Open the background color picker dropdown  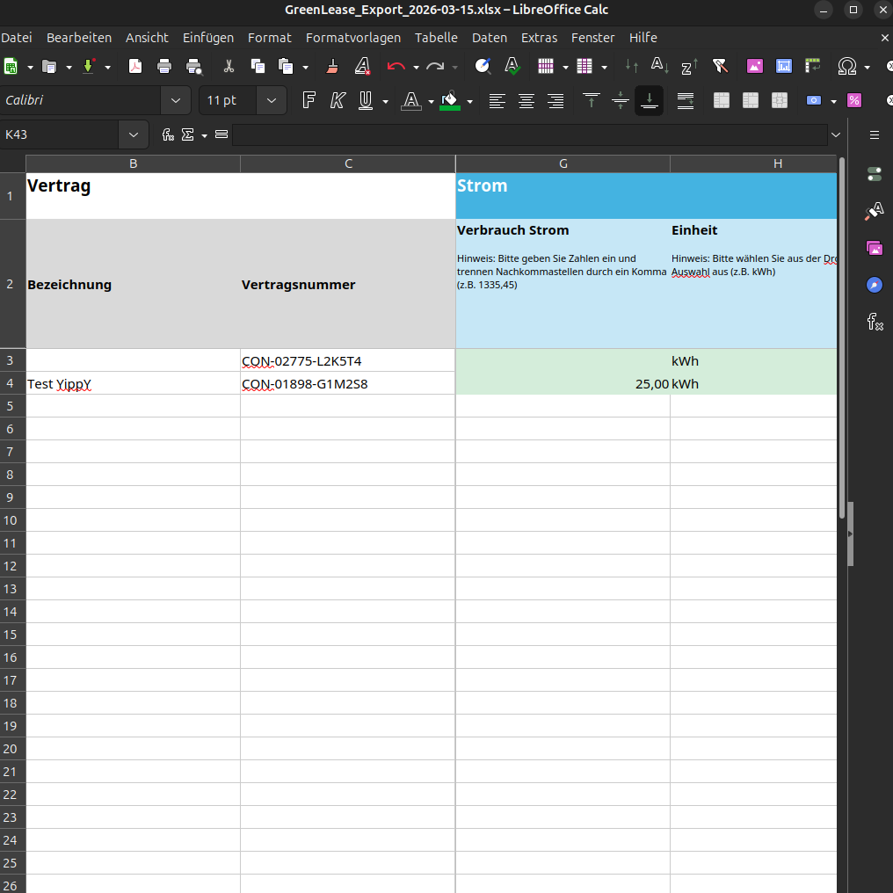469,100
